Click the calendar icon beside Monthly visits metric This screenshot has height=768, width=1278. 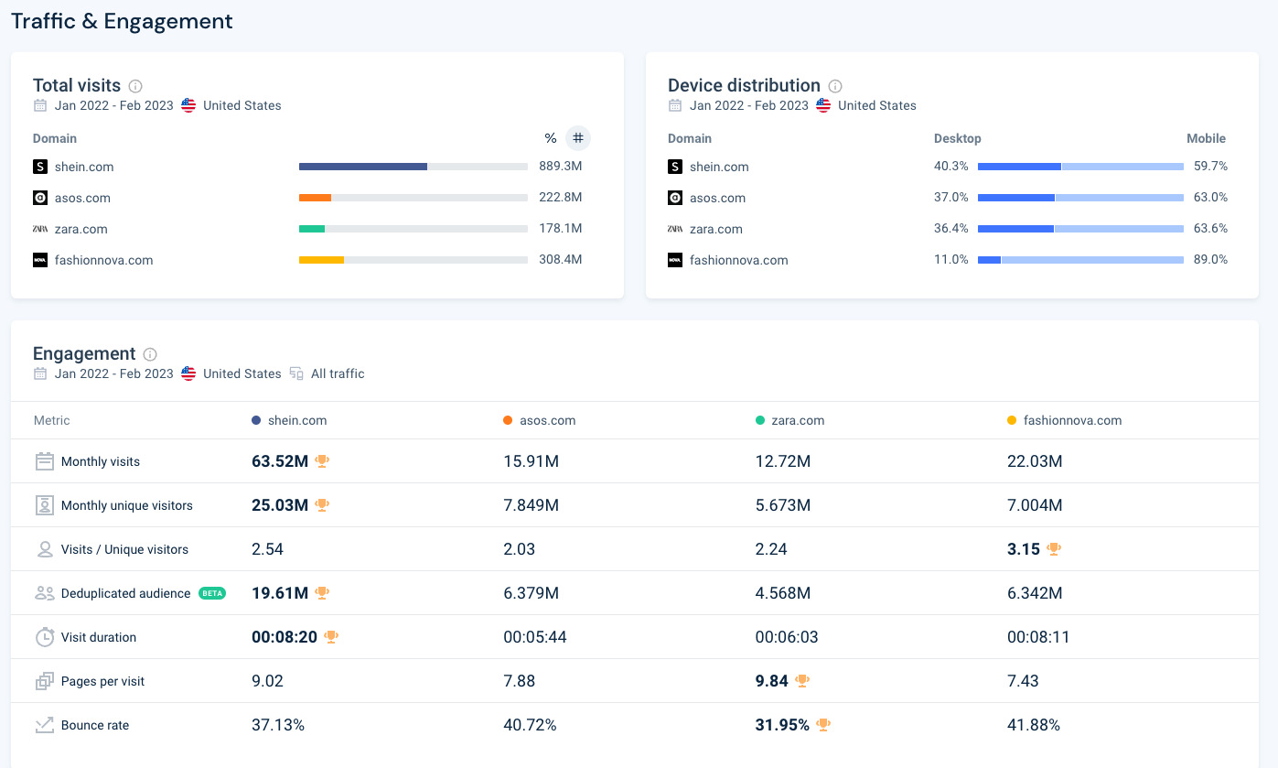point(44,460)
